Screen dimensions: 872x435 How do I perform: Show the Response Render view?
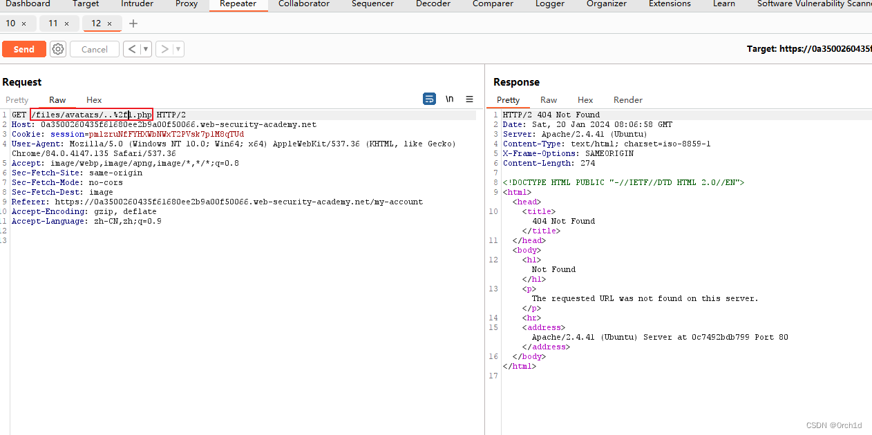pos(628,100)
